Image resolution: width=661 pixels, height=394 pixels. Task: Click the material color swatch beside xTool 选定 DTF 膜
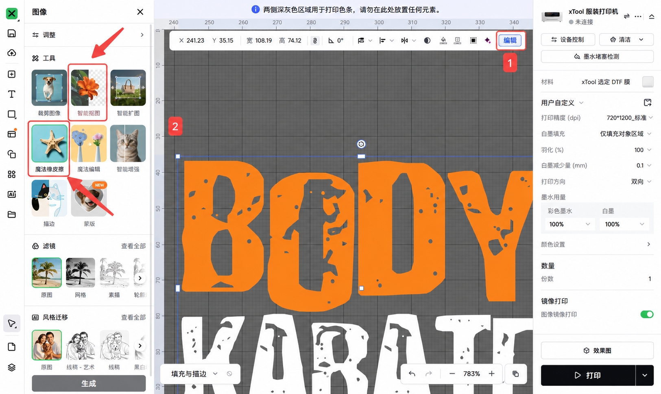(648, 82)
